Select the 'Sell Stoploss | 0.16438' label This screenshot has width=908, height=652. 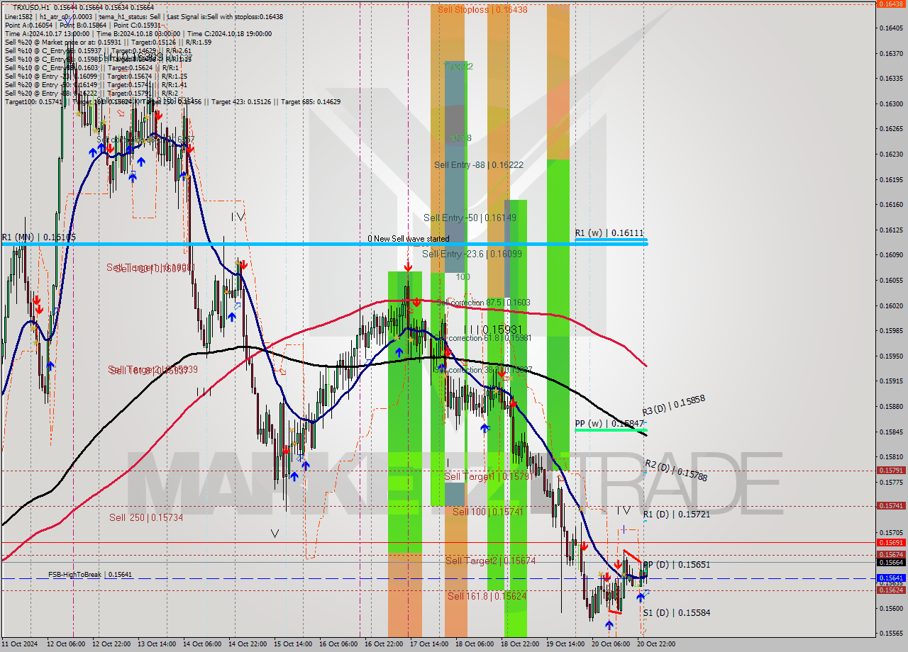[x=482, y=10]
